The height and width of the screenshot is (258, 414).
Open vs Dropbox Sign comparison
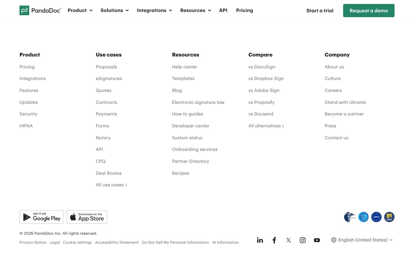266,78
